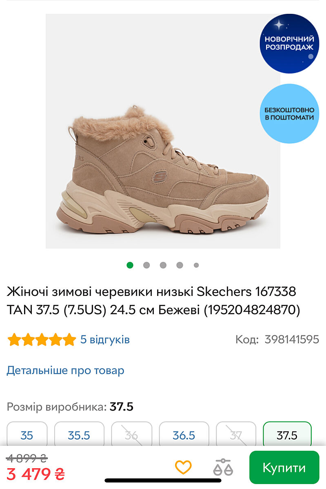Go to fourth product image dot
Screen dimensions: 326x489
pyautogui.click(x=180, y=265)
